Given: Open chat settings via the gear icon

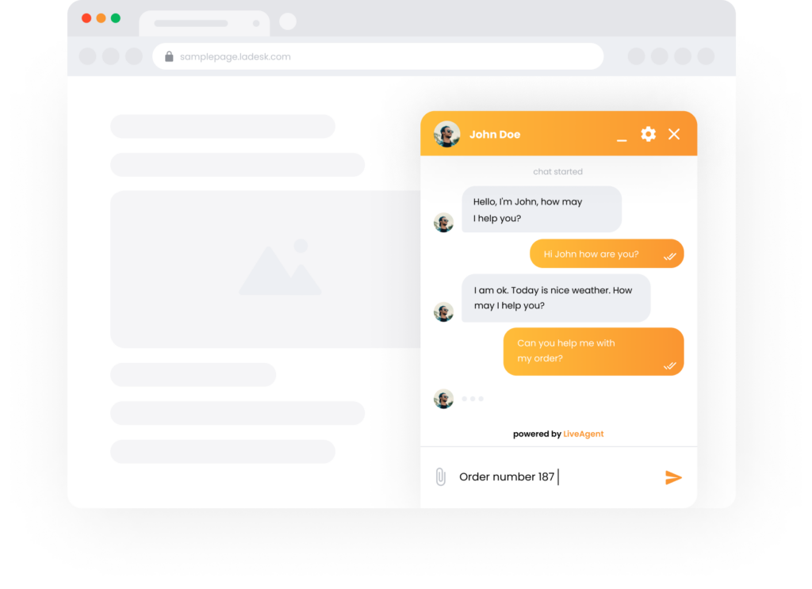Looking at the screenshot, I should (648, 134).
